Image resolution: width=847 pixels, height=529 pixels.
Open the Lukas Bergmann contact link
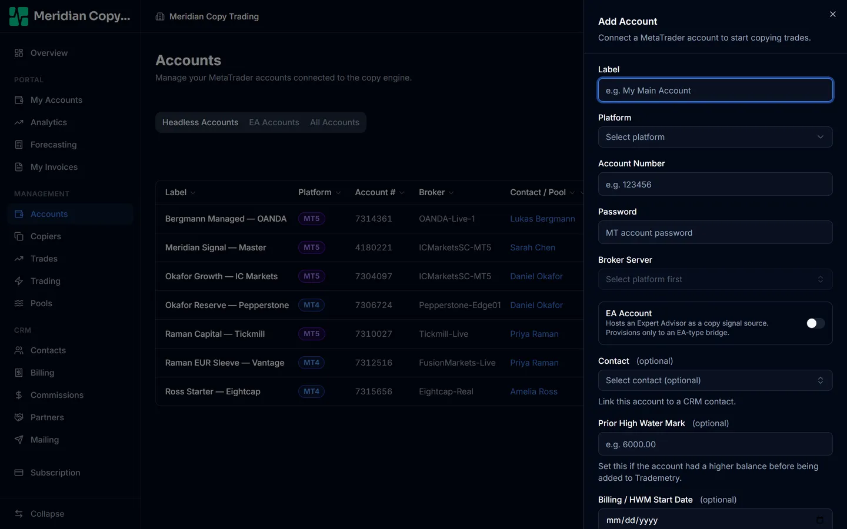[542, 219]
